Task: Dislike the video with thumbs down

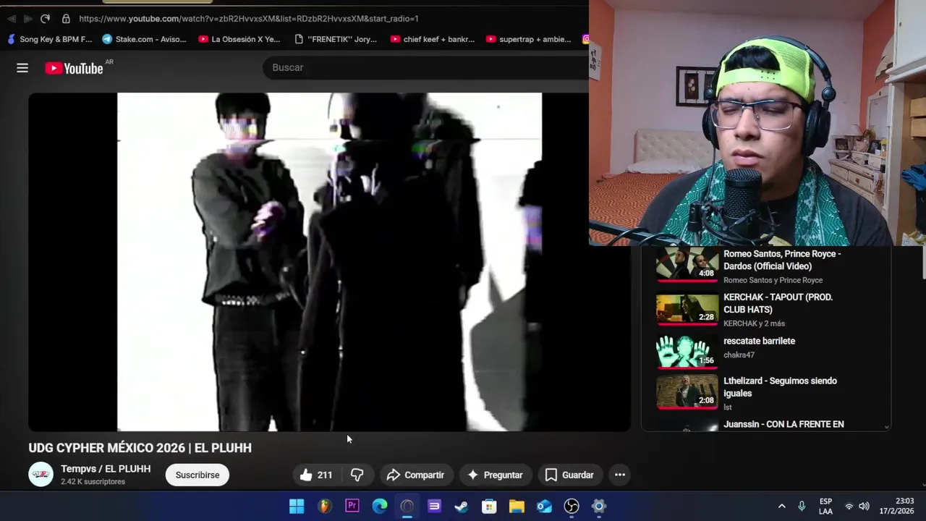Action: pos(357,475)
